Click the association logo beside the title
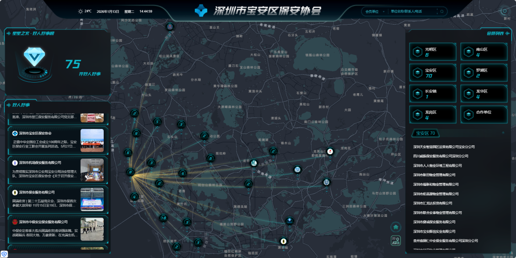 pyautogui.click(x=202, y=11)
